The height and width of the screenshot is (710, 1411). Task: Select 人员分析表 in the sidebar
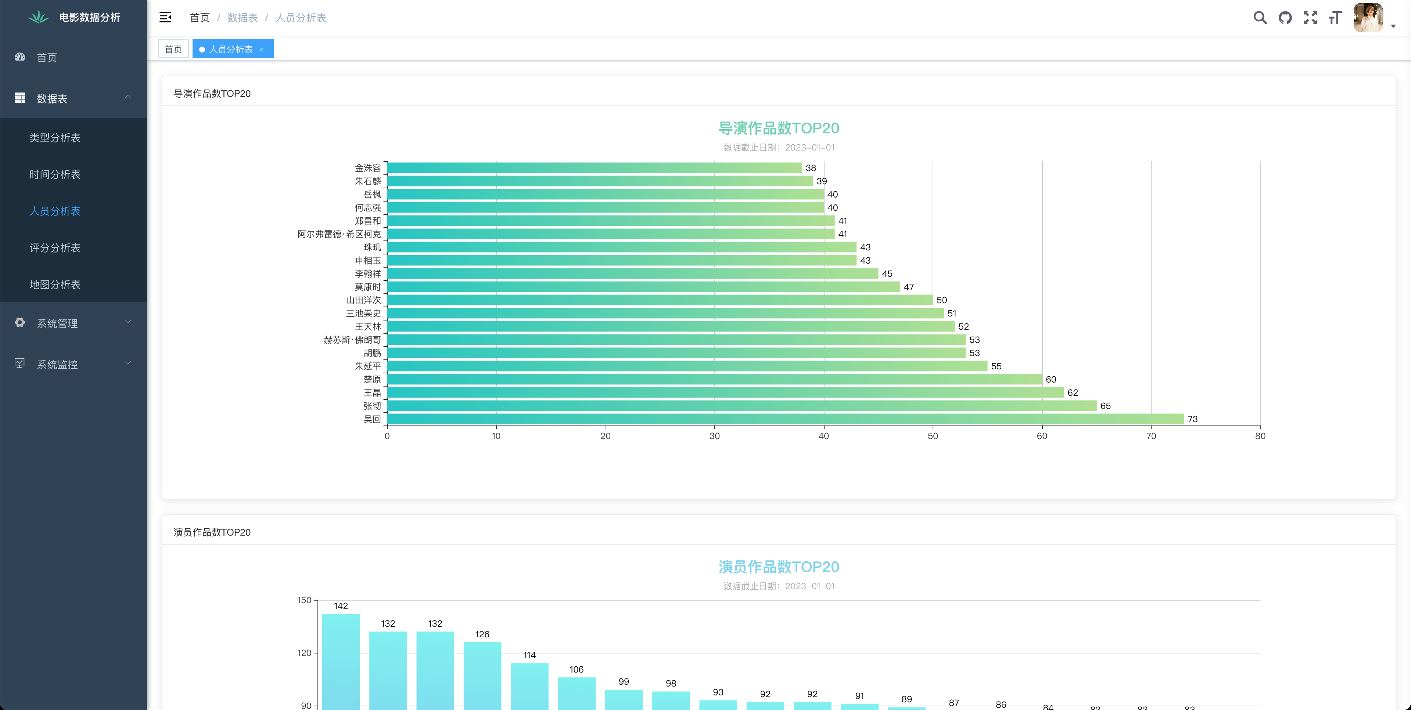point(73,211)
